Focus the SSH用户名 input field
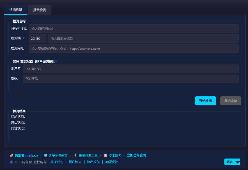248x170 pixels. click(131, 69)
